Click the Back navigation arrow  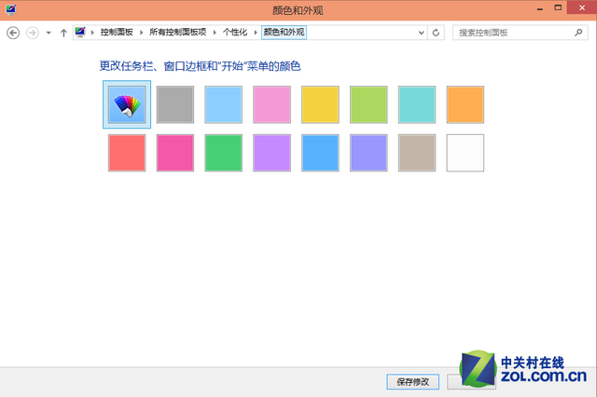coord(13,33)
